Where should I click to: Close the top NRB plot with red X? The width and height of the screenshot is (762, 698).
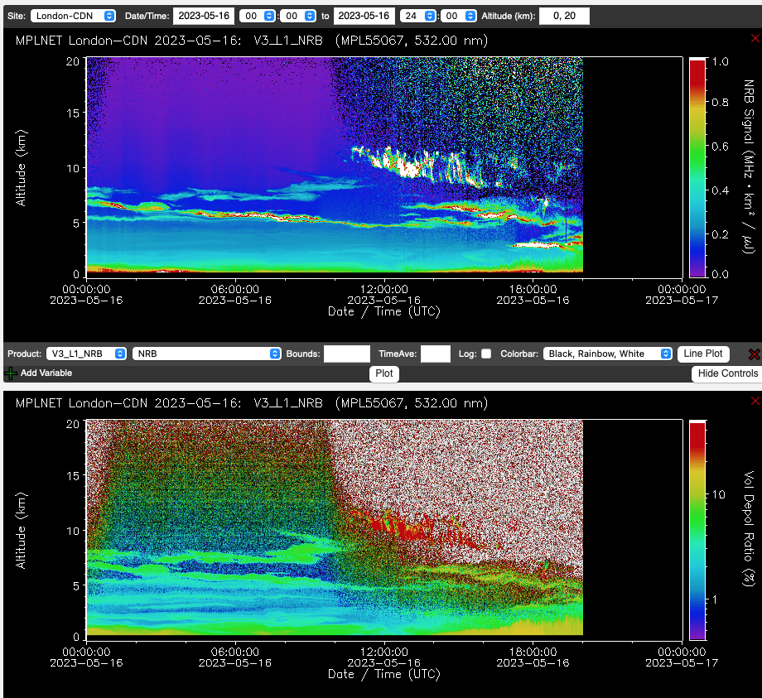(x=755, y=39)
